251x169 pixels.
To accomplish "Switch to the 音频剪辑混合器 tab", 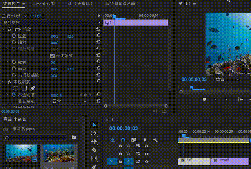I will [122, 4].
